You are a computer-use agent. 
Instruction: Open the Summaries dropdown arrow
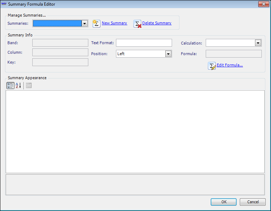click(84, 23)
